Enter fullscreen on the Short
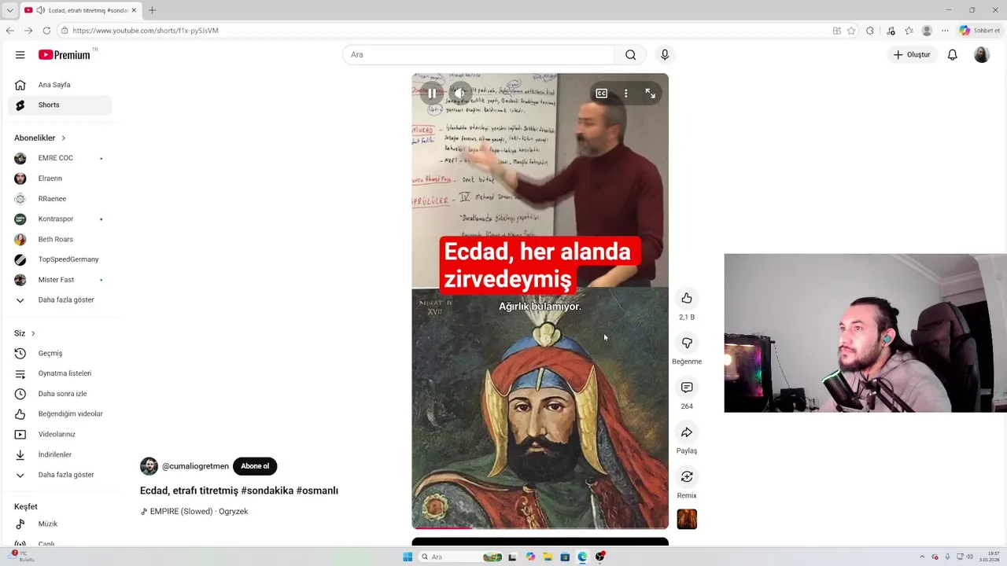This screenshot has width=1007, height=566. click(650, 94)
